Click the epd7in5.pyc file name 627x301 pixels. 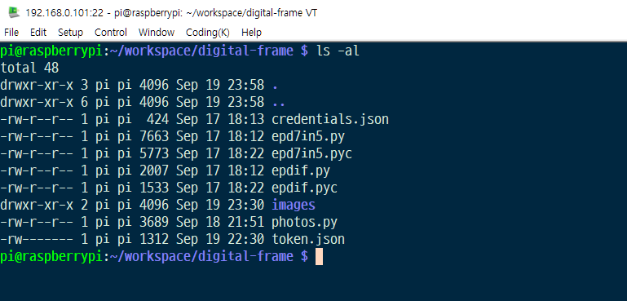(x=312, y=153)
